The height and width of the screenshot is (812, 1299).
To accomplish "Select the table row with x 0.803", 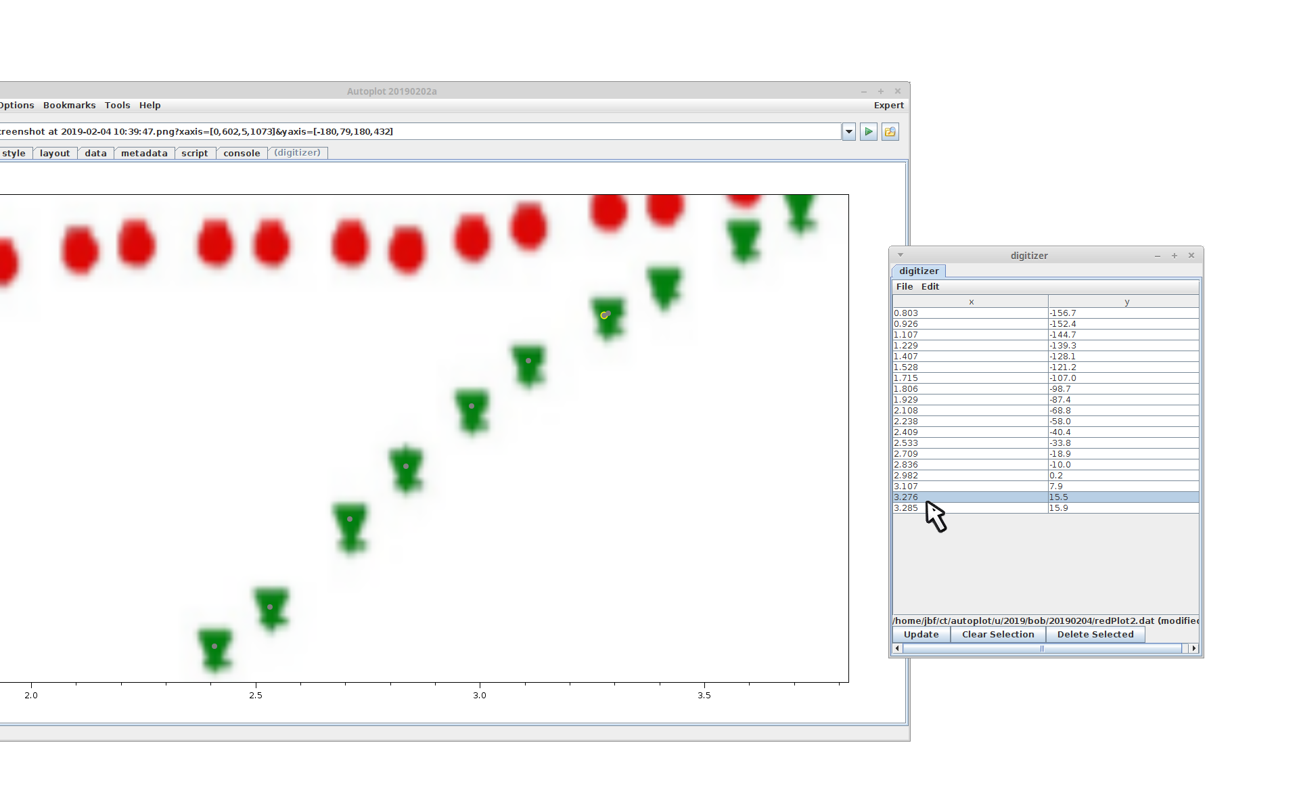I will click(1046, 313).
